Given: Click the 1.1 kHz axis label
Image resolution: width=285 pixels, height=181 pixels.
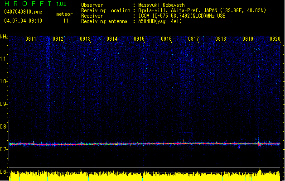Looking at the screenshot, I should 4,59.
